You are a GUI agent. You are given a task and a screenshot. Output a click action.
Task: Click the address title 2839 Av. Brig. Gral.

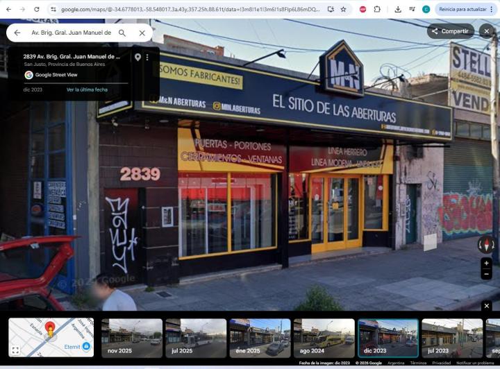pos(72,57)
